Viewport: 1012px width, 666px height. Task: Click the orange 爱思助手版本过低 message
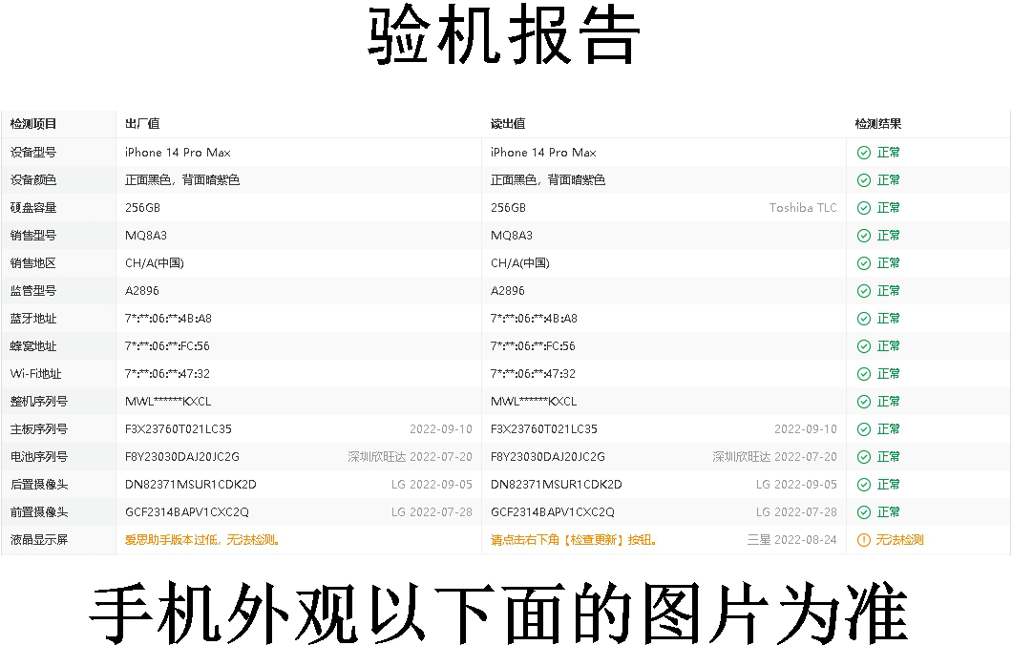click(x=202, y=540)
